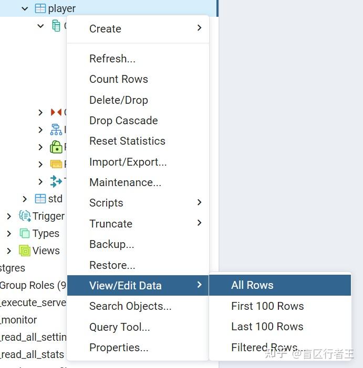Expand the Trigger Functions node
Viewport: 363px width, 368px height.
click(9, 216)
